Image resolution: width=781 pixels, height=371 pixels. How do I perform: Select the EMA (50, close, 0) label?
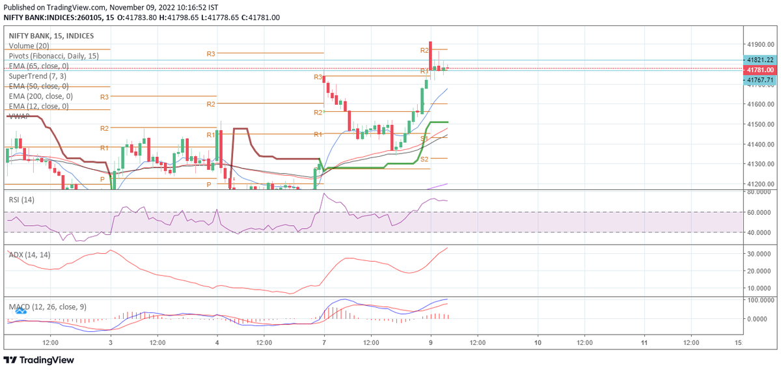click(x=38, y=87)
